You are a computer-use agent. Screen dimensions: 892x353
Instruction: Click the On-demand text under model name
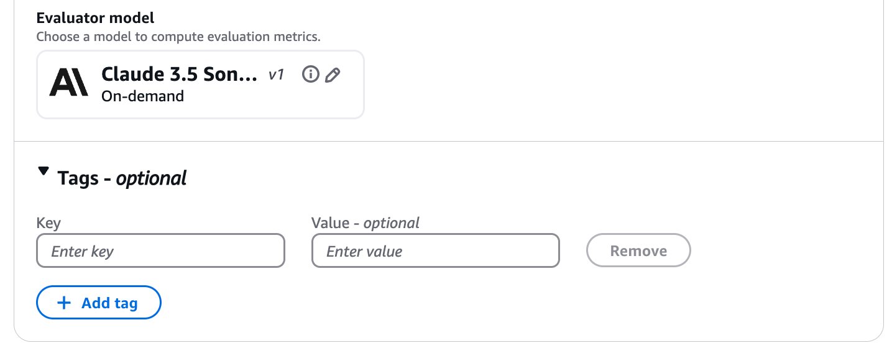pyautogui.click(x=142, y=96)
